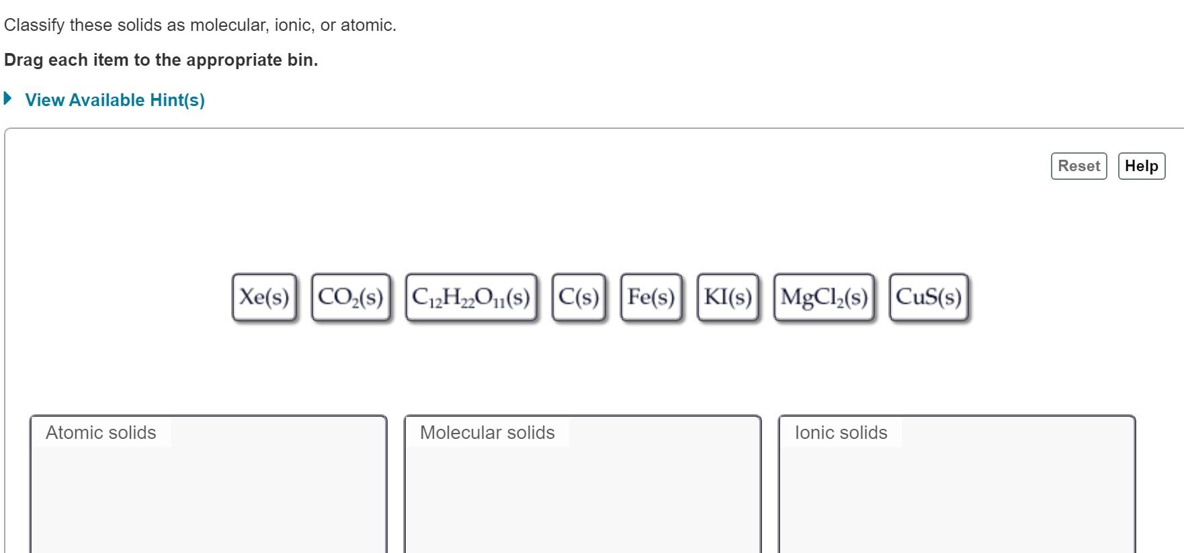Click the Molecular solids bin label
This screenshot has height=553, width=1184.
487,433
